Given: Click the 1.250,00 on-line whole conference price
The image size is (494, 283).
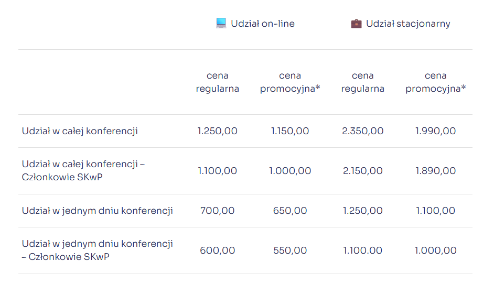Looking at the screenshot, I should click(218, 131).
